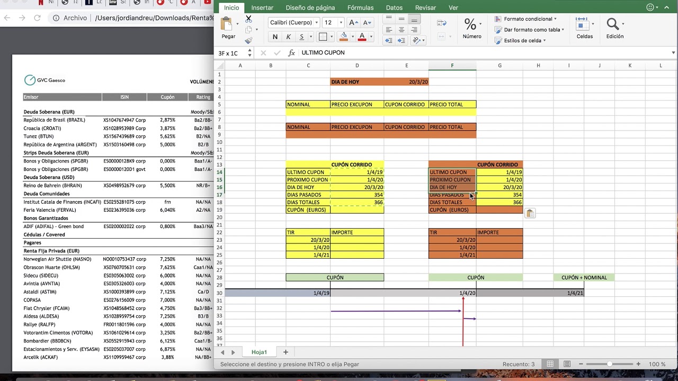Click the Chrome address bar file path
The height and width of the screenshot is (381, 678).
point(154,18)
